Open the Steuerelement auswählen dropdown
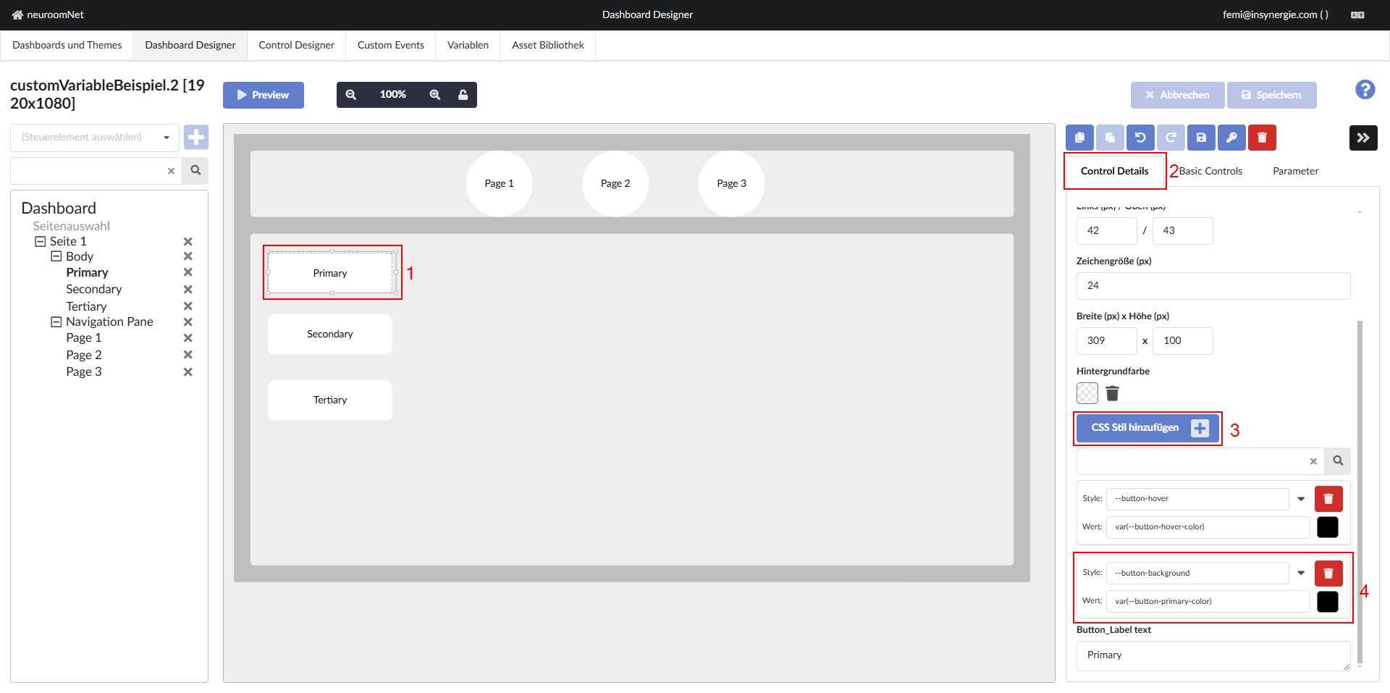The height and width of the screenshot is (693, 1390). (x=94, y=138)
